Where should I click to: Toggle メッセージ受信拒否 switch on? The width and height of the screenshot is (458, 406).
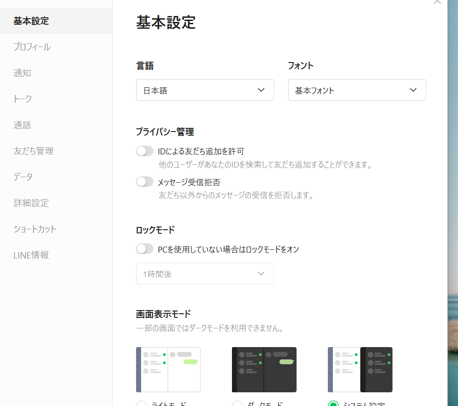coord(145,182)
